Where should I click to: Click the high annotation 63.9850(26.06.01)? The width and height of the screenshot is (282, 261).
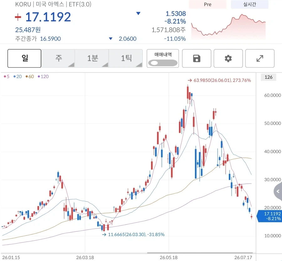[x=219, y=80]
